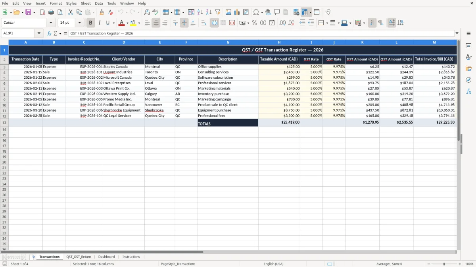Toggle Underline formatting
476x267 pixels.
coord(107,23)
